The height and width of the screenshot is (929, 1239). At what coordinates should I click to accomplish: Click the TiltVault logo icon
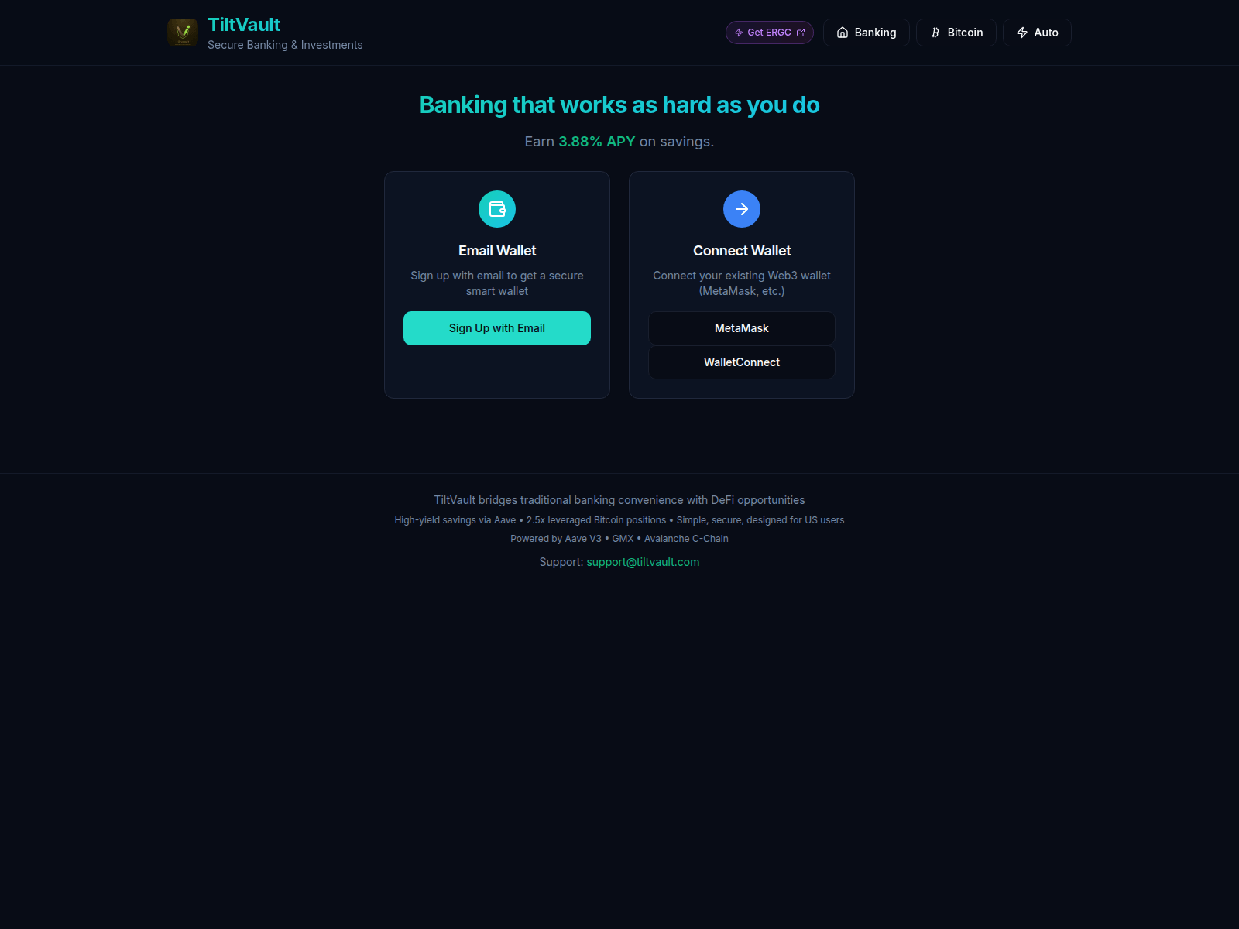[x=183, y=33]
